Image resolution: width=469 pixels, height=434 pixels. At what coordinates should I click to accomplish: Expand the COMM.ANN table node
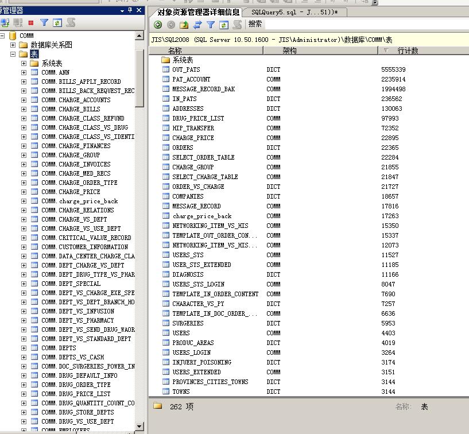coord(24,72)
